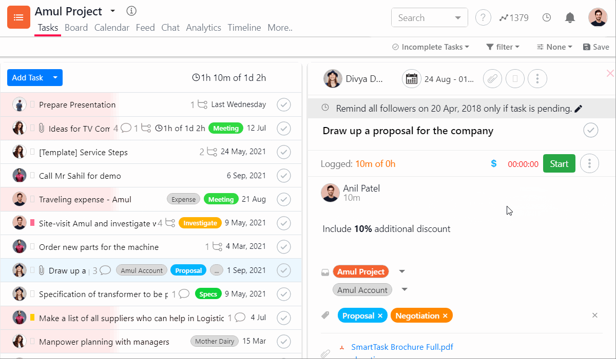Open the calendar date icon
616x359 pixels.
pos(411,79)
